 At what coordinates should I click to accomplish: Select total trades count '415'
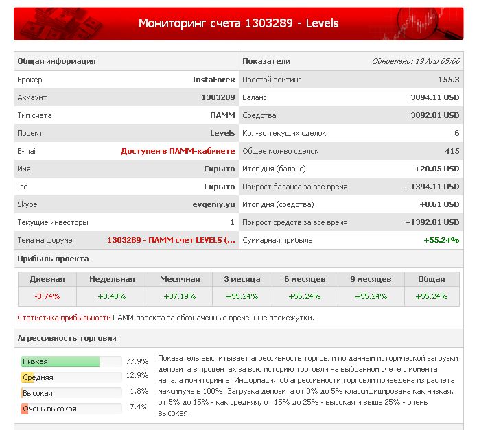click(452, 151)
